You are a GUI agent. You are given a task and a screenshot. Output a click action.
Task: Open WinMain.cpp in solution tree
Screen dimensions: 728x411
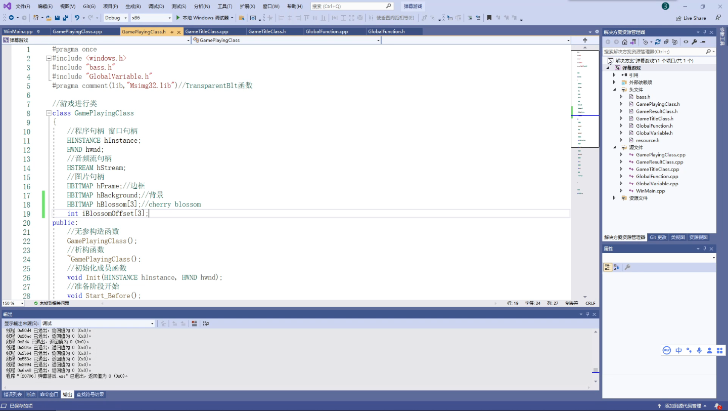[650, 191]
